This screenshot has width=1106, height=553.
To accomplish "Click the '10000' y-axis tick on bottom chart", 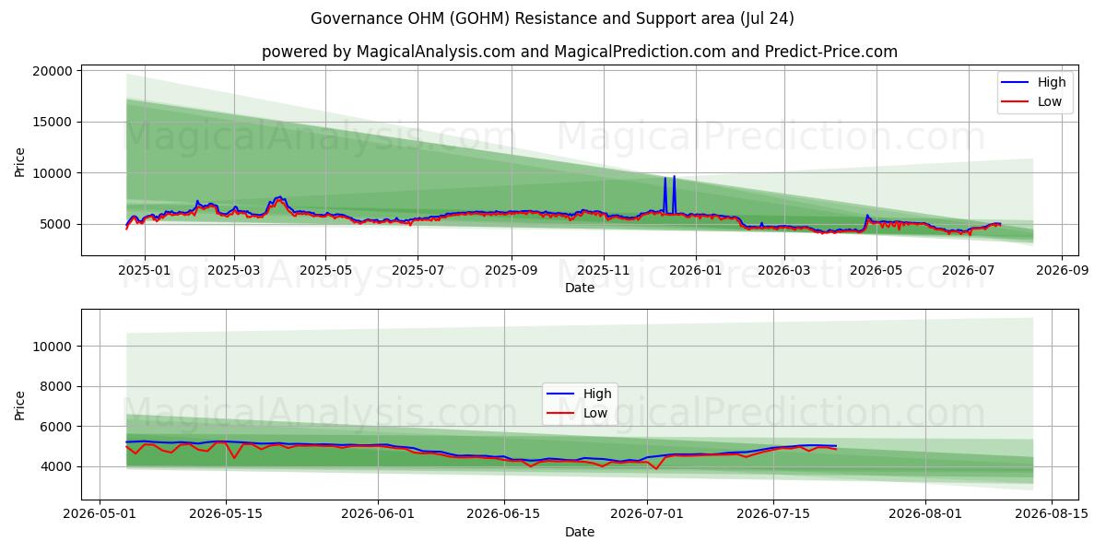I will click(52, 347).
